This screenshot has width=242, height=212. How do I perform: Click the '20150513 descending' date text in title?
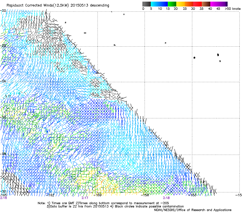[x=90, y=5]
